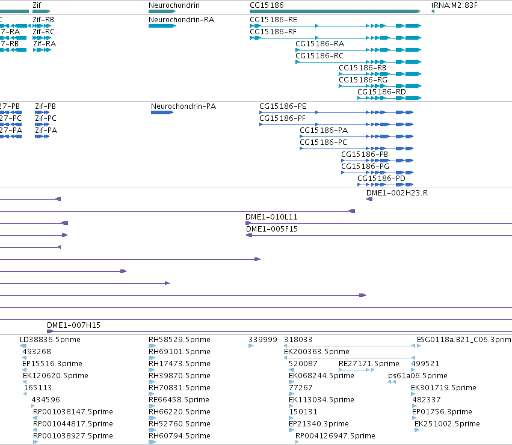The image size is (512, 445).
Task: Click the Zif-PC protein label
Action: (x=45, y=118)
